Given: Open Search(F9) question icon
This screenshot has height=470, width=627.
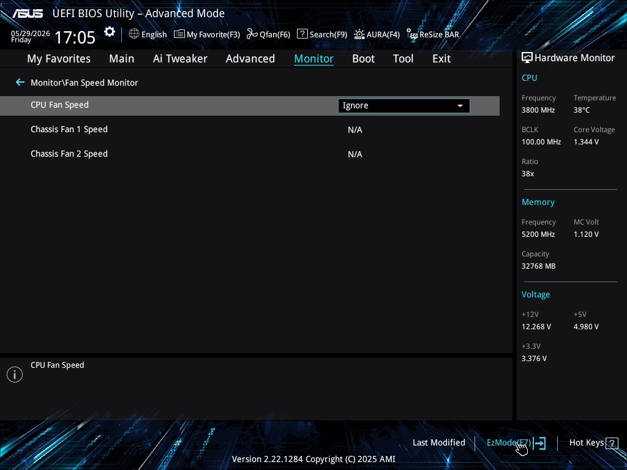Looking at the screenshot, I should (x=302, y=34).
